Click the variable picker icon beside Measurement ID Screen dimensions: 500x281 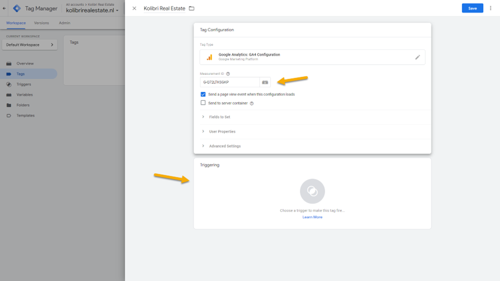[265, 82]
